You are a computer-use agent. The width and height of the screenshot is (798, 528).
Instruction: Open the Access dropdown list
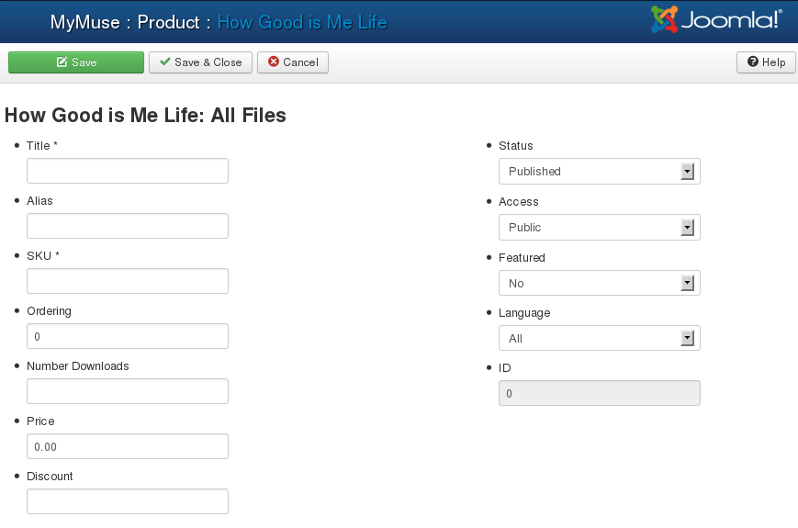(599, 228)
